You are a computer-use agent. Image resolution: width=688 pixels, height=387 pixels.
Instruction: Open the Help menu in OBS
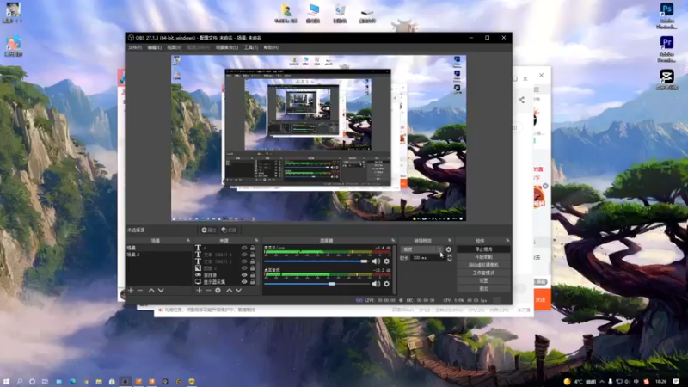271,47
